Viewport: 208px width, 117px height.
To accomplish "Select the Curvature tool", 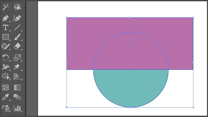I will [x=17, y=18].
